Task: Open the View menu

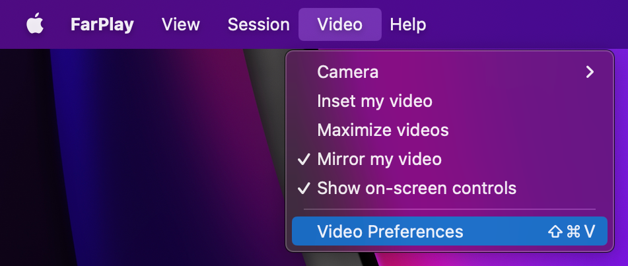Action: pyautogui.click(x=180, y=25)
